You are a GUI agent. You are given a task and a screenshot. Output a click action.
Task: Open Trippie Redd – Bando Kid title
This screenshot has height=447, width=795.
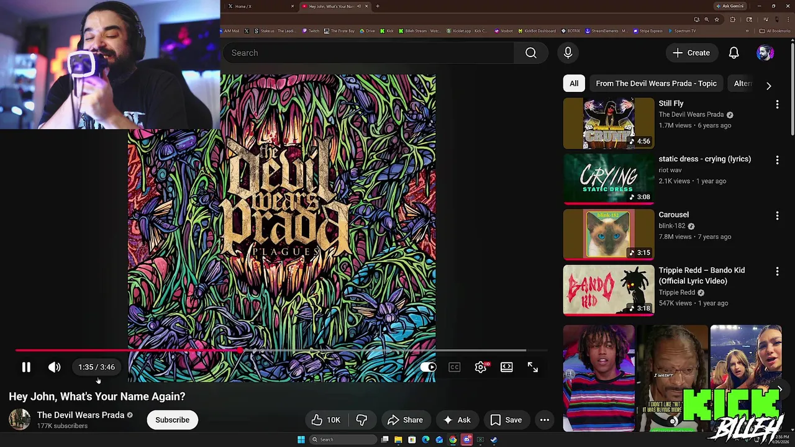(x=702, y=276)
